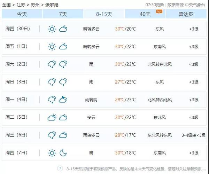The height and width of the screenshot is (174, 209).
Task: Select the 周六（2日）date label
Action: tap(16, 64)
